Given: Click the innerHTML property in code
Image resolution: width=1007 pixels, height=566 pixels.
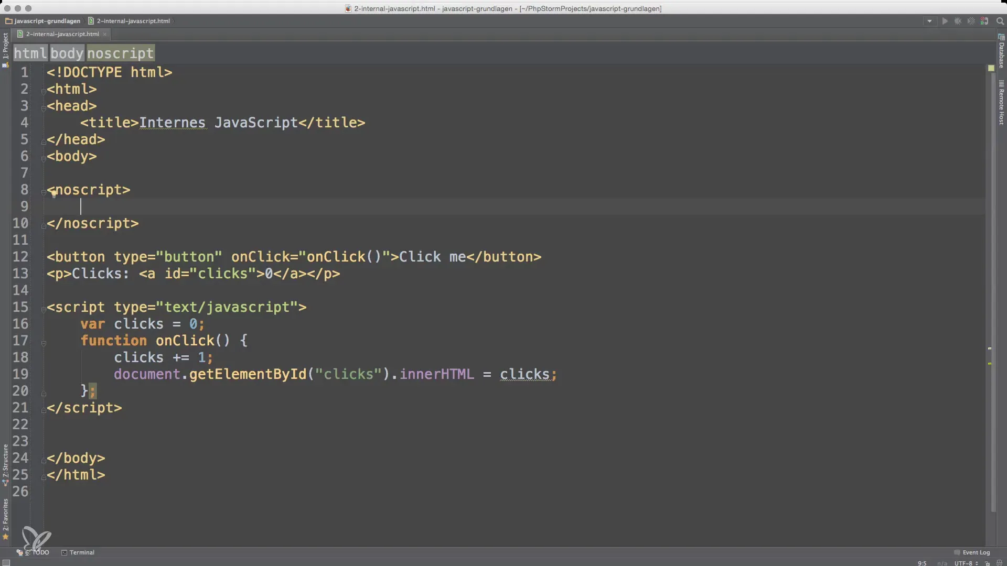Looking at the screenshot, I should (437, 374).
